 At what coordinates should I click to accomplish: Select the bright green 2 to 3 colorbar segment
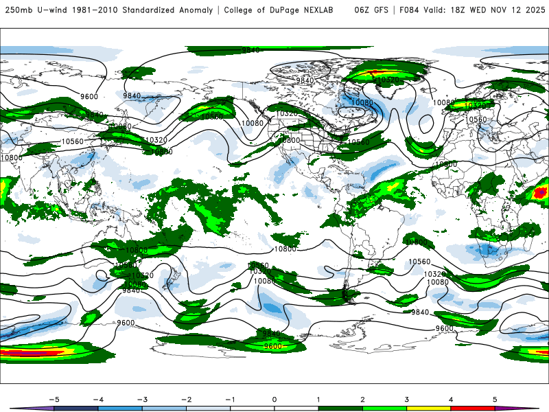[384, 409]
